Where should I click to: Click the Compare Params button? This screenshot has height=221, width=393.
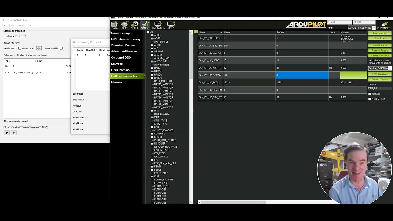pyautogui.click(x=380, y=56)
